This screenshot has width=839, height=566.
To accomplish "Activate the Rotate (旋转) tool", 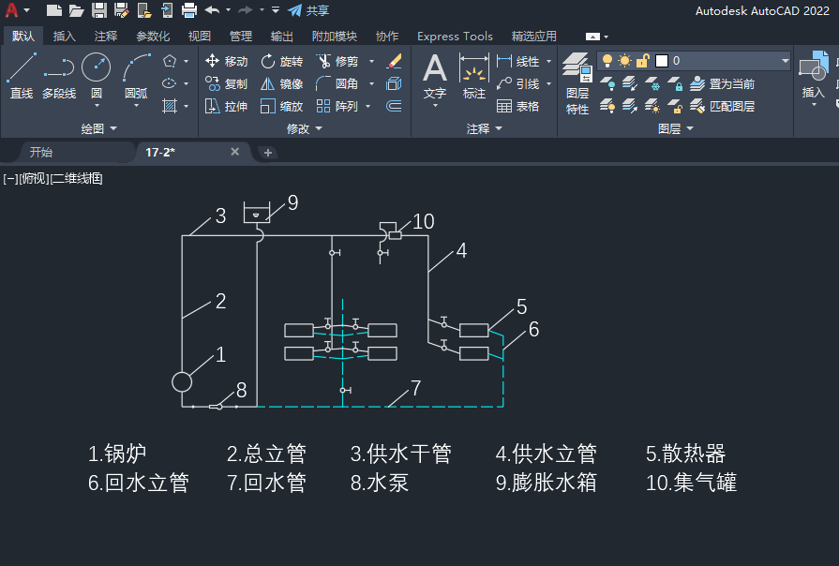I will [281, 61].
